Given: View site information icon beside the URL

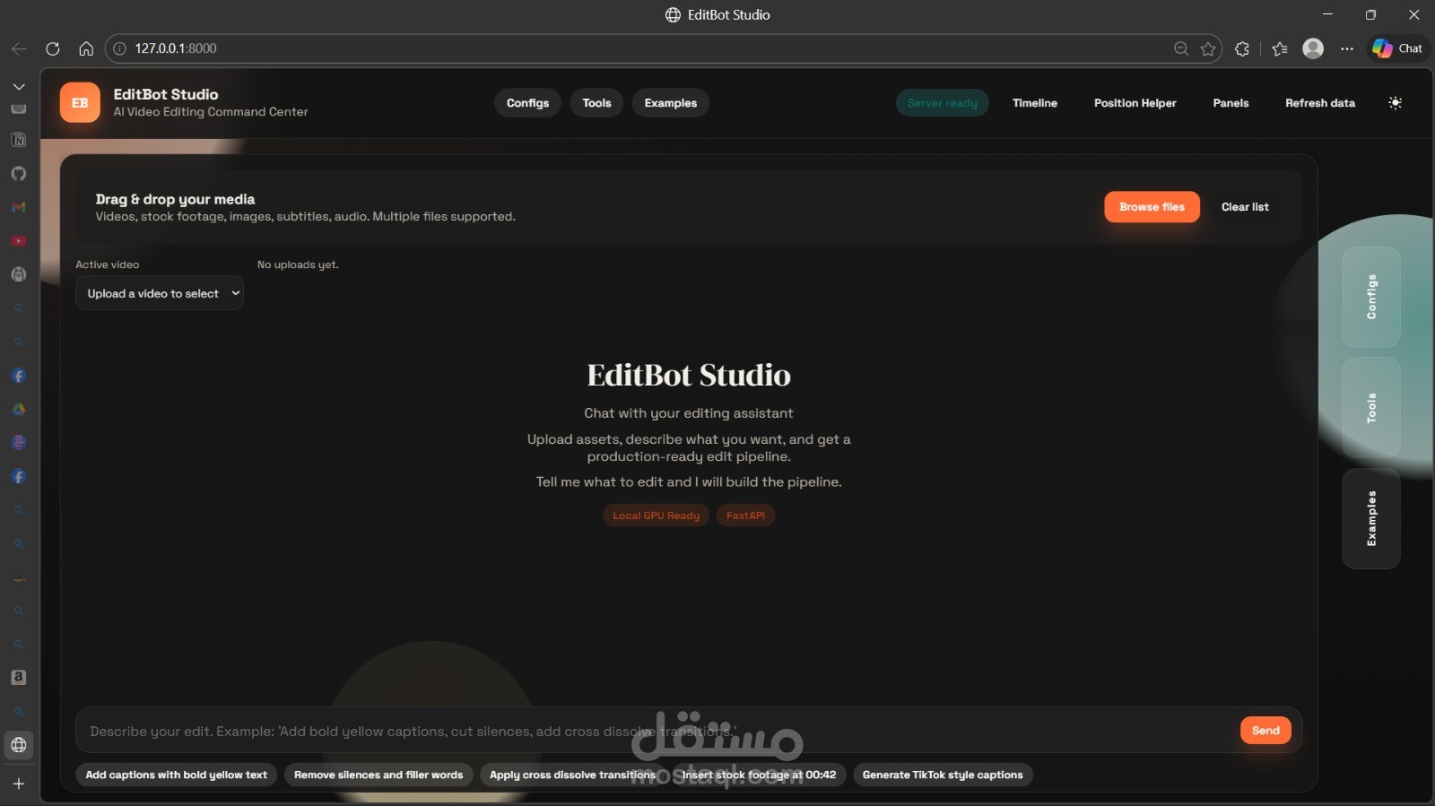Looking at the screenshot, I should click(x=119, y=48).
